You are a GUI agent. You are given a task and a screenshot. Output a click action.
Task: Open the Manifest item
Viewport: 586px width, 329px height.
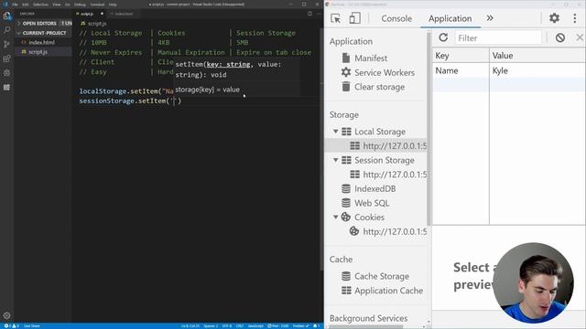pos(371,58)
